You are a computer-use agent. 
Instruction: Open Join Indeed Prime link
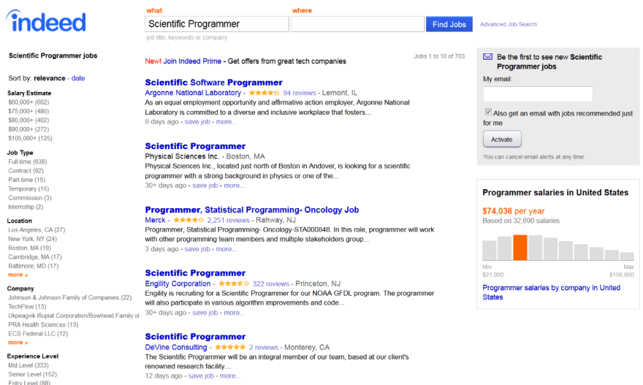(x=192, y=61)
